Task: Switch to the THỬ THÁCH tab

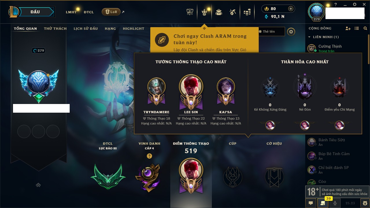Action: tap(55, 29)
